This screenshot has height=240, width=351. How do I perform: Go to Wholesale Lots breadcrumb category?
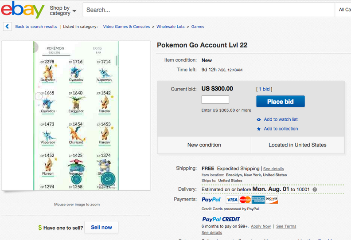click(x=171, y=27)
